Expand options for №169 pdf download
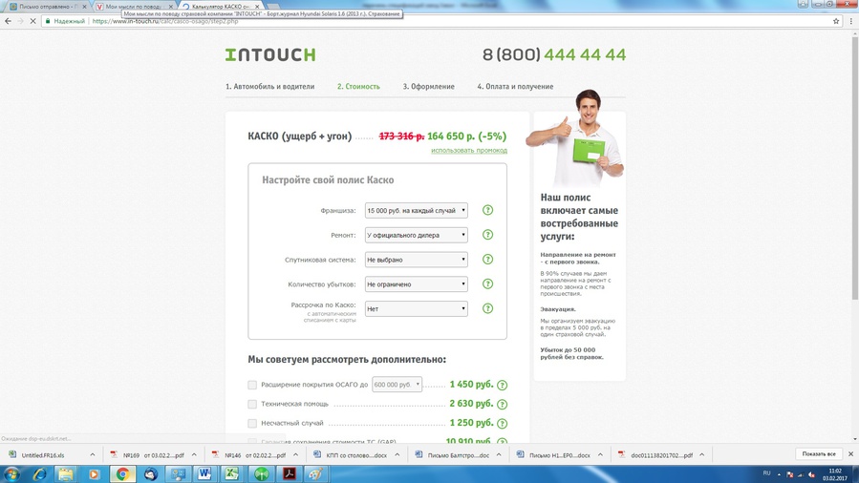859x483 pixels. pos(194,455)
